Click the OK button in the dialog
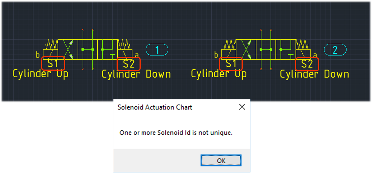The height and width of the screenshot is (173, 372). [x=221, y=161]
